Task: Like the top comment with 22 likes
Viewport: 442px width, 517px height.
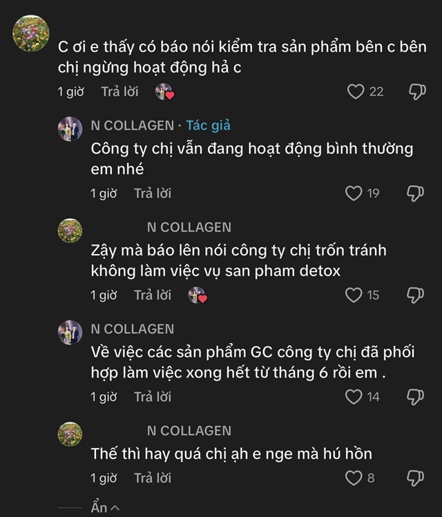Action: 355,92
